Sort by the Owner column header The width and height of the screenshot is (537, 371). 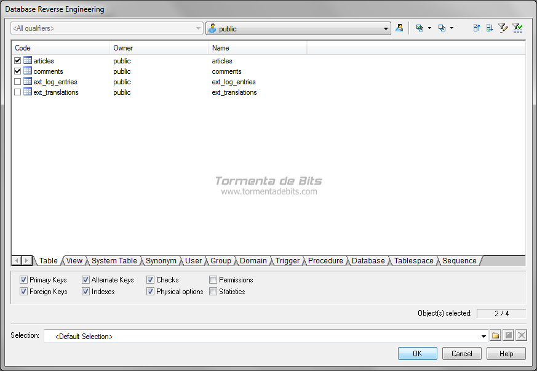click(x=159, y=48)
